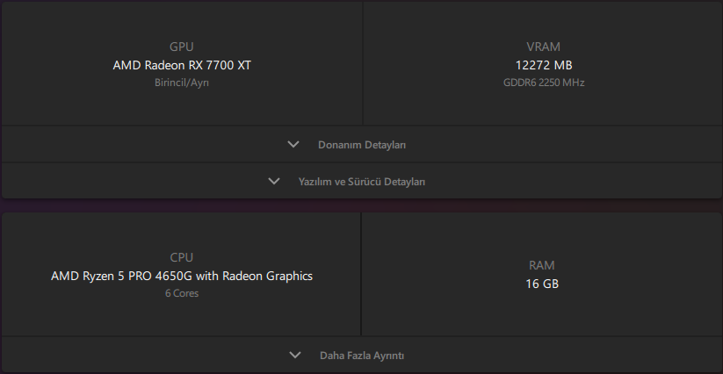Screen dimensions: 723x374
Task: Click the chevron beside Yazılım ve Sürücü Detayları
Action: pyautogui.click(x=274, y=182)
